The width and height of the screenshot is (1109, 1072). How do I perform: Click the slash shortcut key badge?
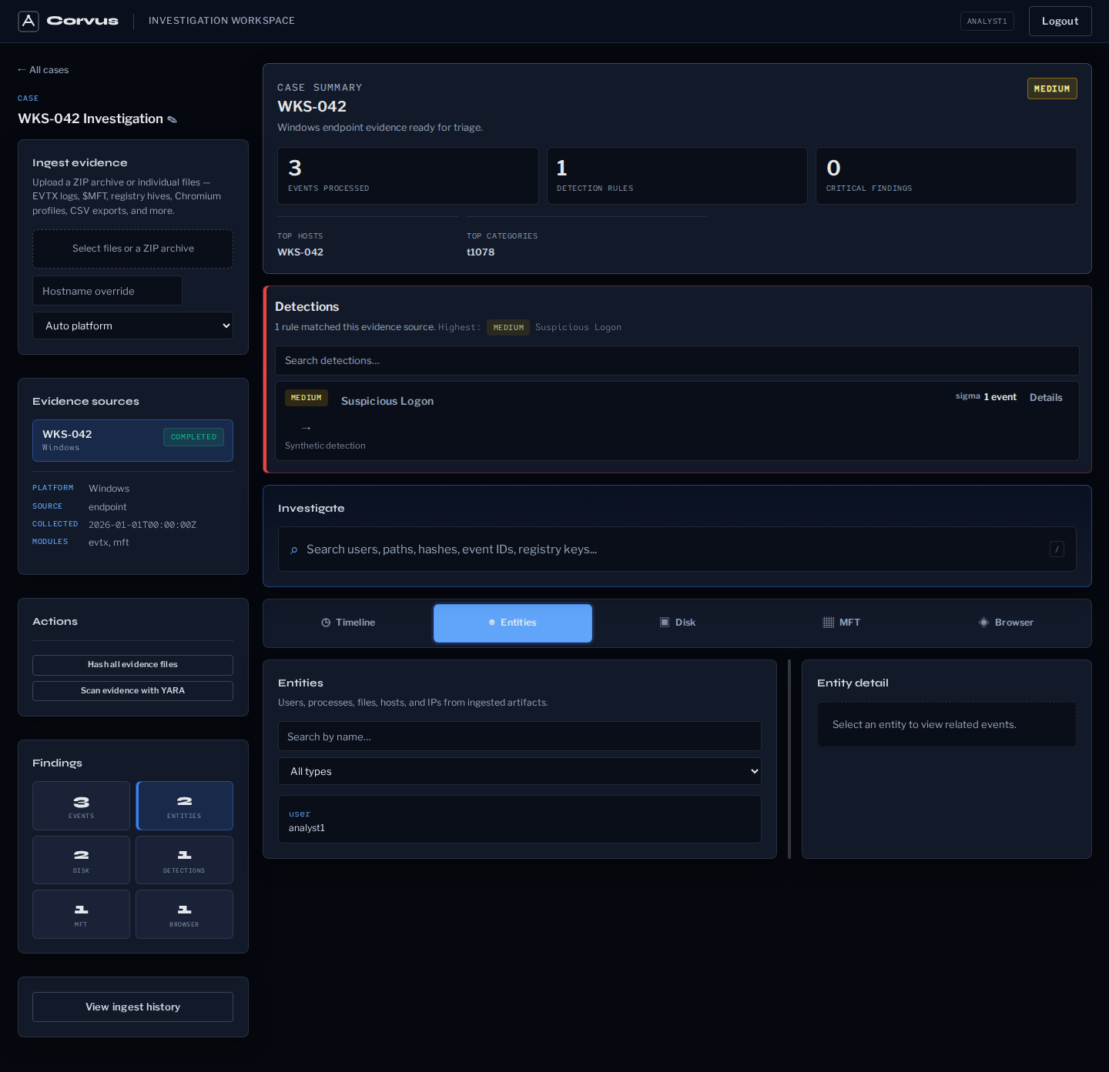click(1057, 549)
